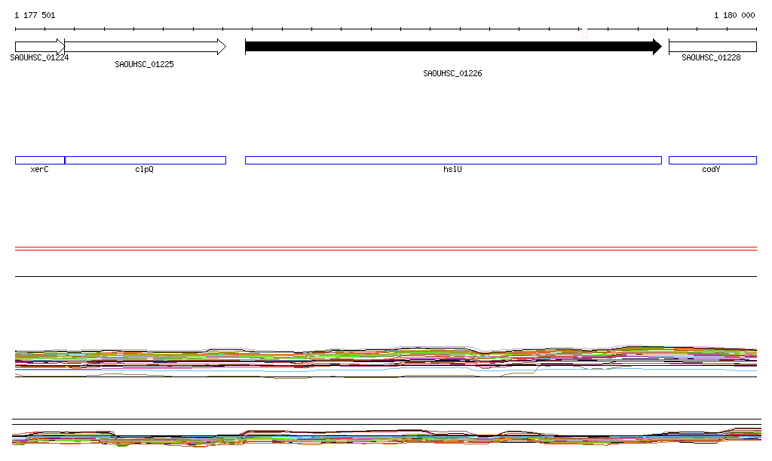This screenshot has width=772, height=461.
Task: Select the SAOUHSC_01224 gene arrow
Action: (x=39, y=47)
